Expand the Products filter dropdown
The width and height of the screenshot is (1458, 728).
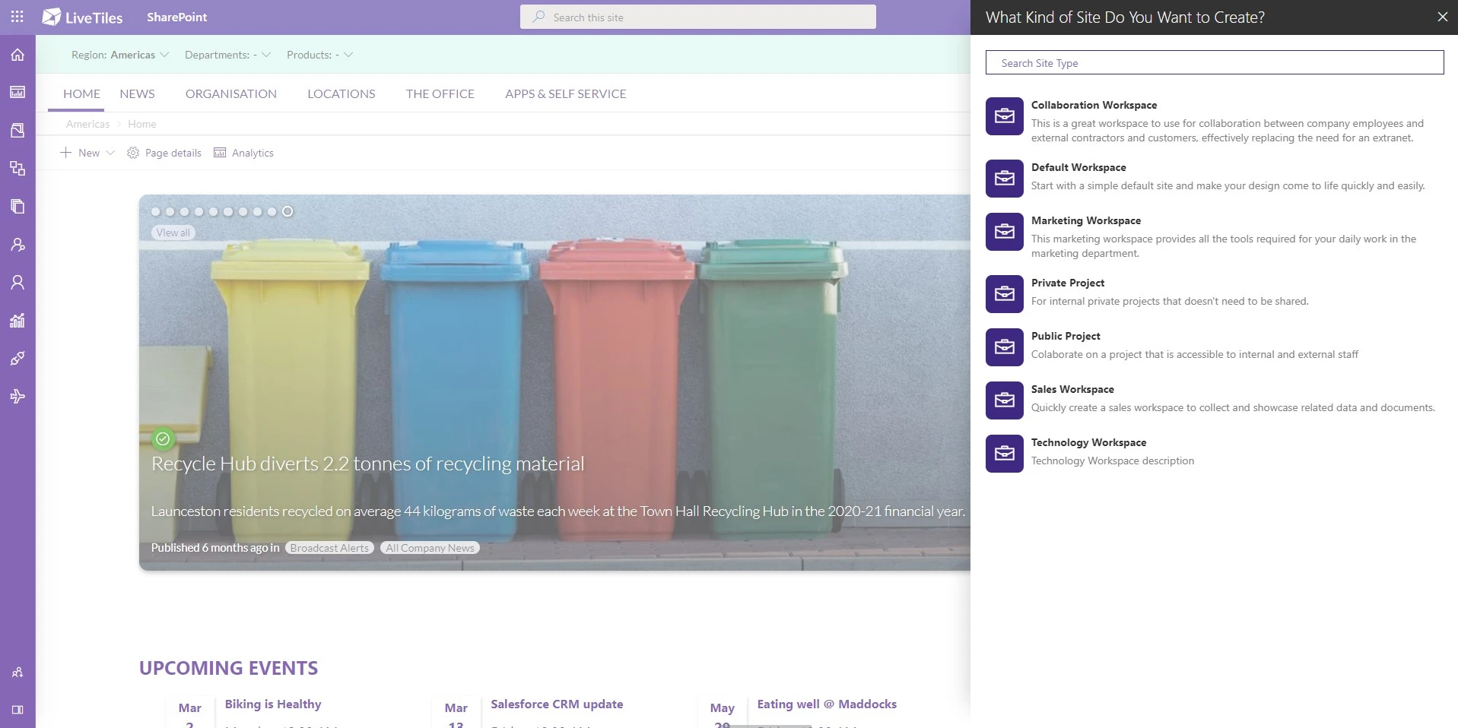(319, 55)
